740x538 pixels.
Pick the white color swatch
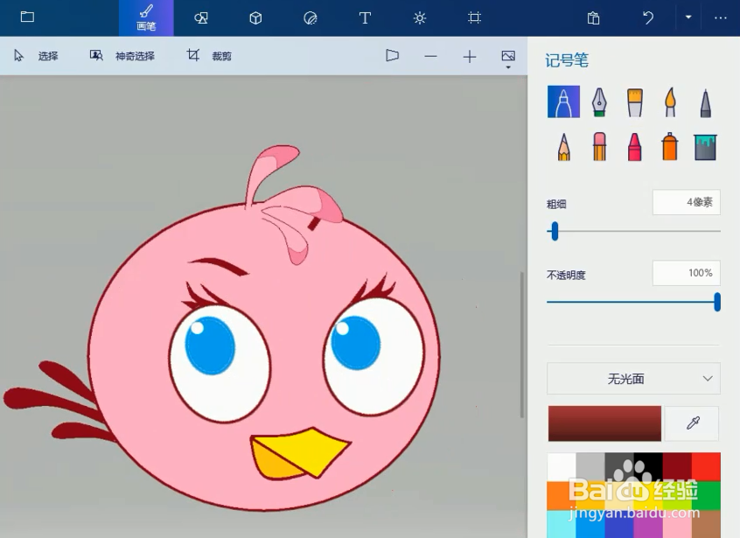[562, 467]
